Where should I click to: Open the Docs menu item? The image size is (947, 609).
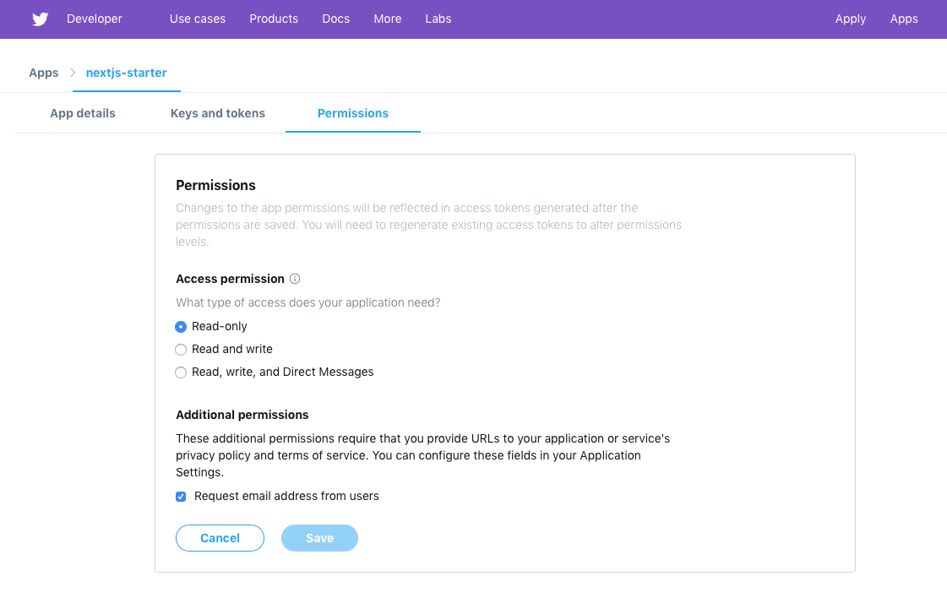click(335, 19)
